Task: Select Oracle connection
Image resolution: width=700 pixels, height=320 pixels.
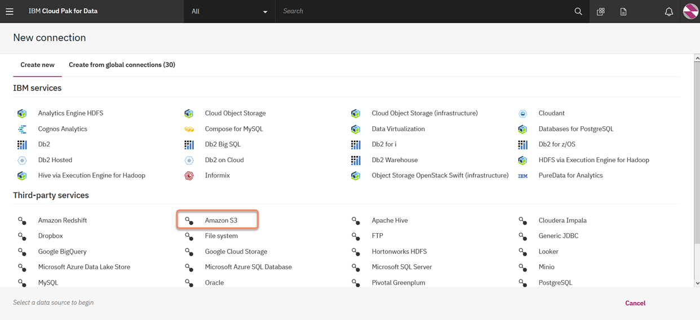Action: (214, 283)
